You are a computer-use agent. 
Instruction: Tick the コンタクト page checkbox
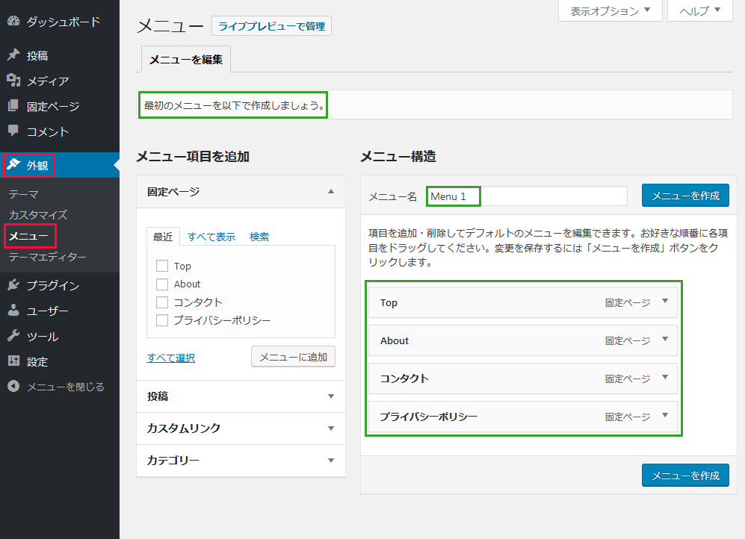pos(162,302)
